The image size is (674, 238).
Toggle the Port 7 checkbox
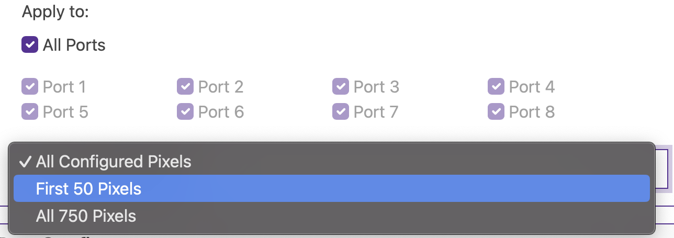[341, 111]
